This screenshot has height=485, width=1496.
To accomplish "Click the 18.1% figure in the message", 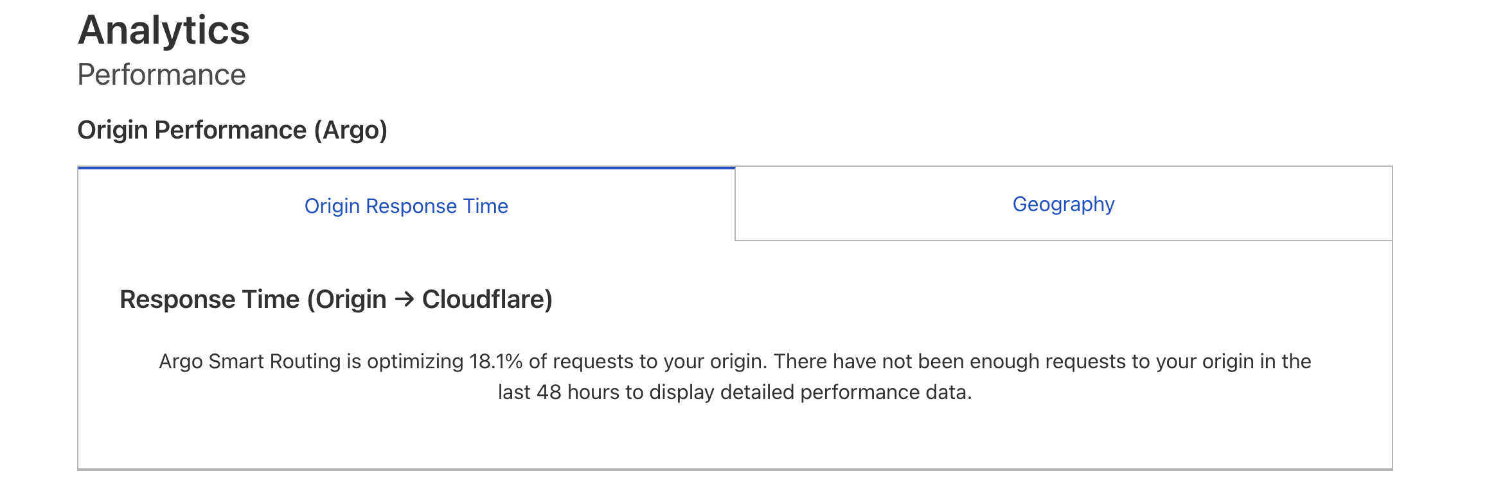I will point(495,361).
